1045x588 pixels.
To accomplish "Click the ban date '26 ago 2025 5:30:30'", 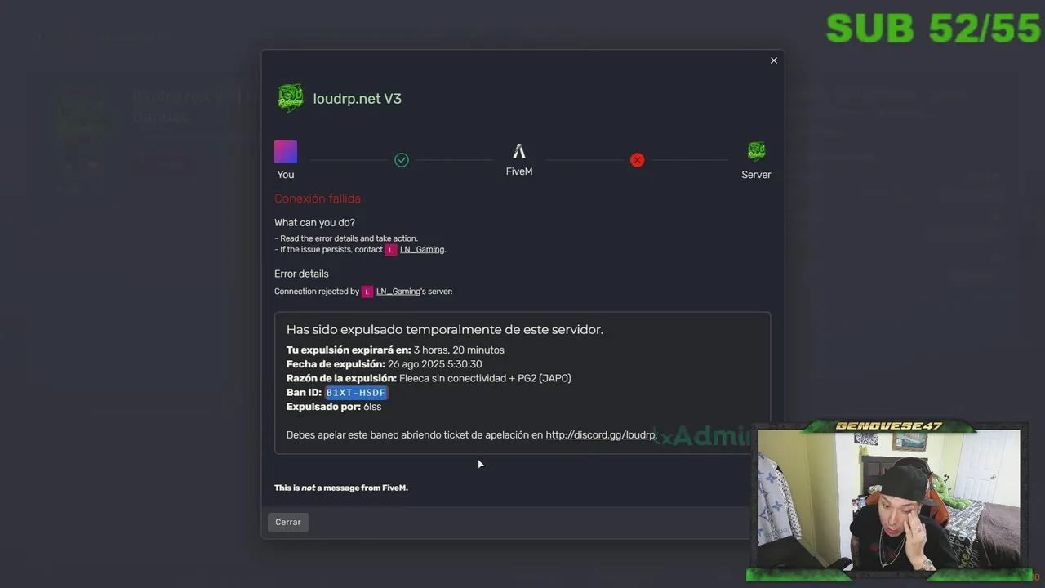I will point(435,364).
